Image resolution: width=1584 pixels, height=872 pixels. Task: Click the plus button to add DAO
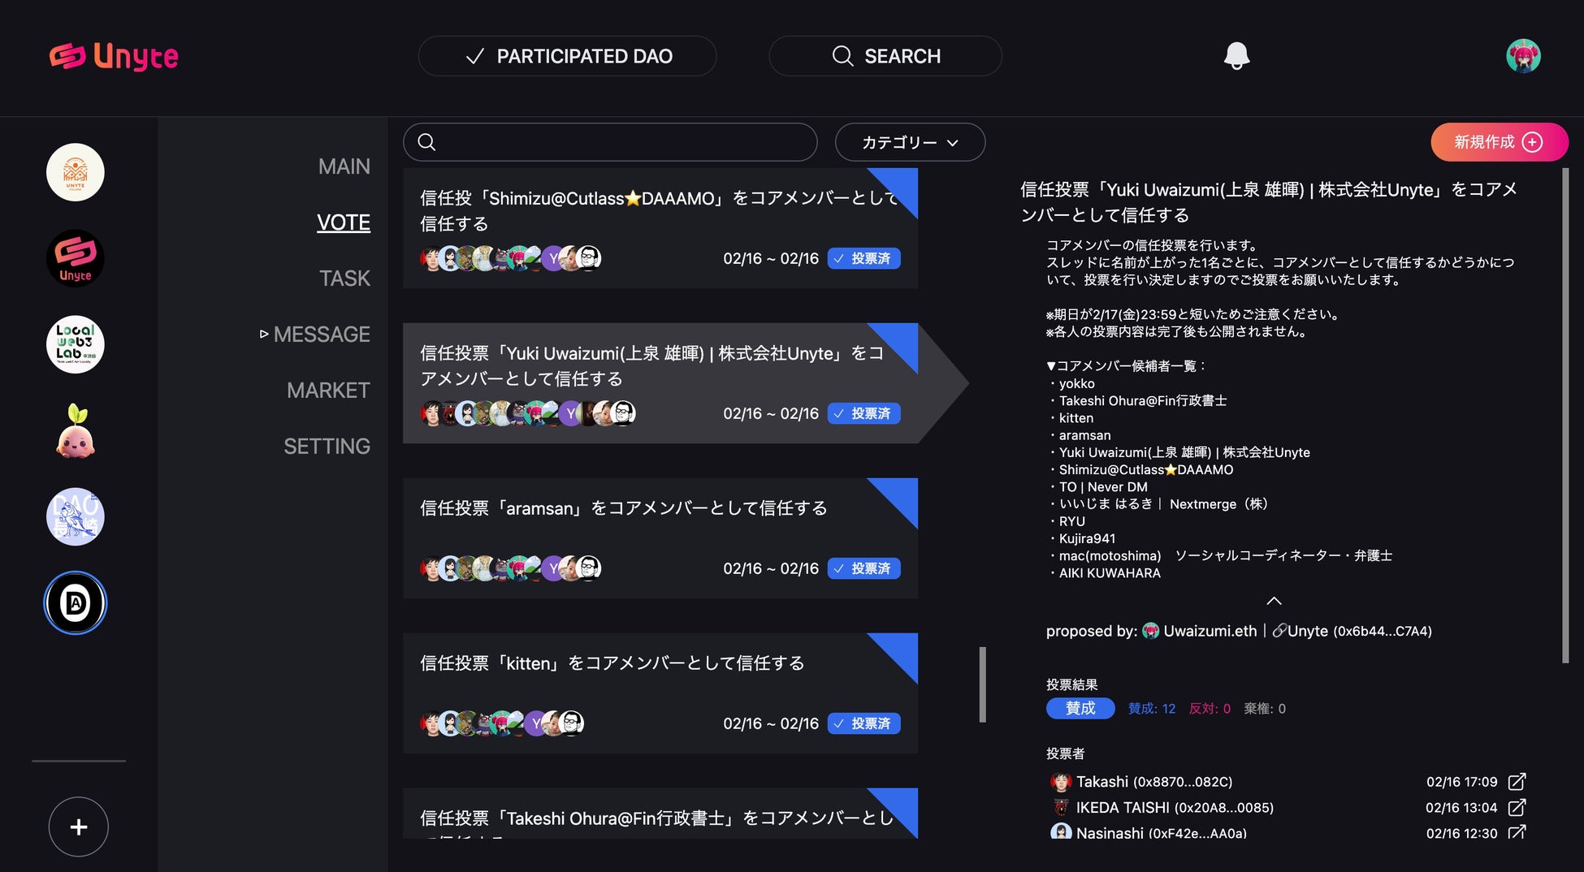coord(79,827)
